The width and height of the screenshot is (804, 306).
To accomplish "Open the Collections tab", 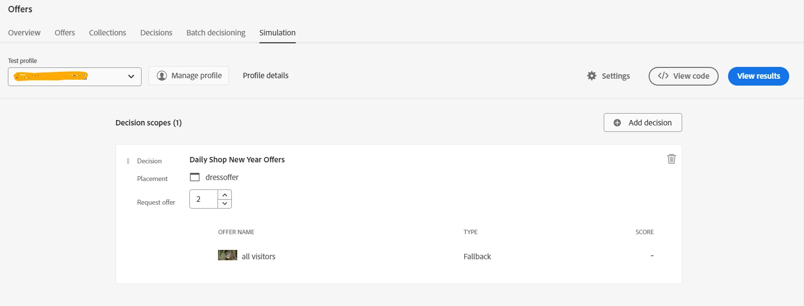I will pos(108,32).
